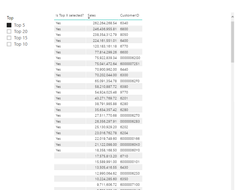Select the sales value 120,183,161.18
242x190 pixels.
click(x=105, y=46)
